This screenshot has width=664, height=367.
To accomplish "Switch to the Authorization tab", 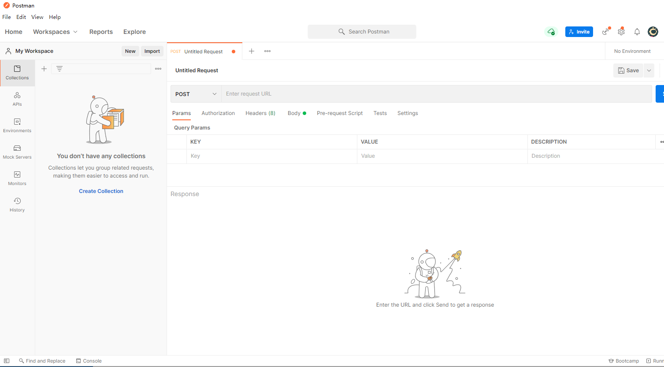I will (x=218, y=113).
